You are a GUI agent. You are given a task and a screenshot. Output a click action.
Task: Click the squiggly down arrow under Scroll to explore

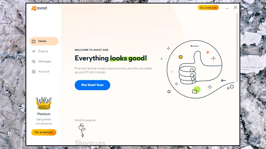click(82, 130)
